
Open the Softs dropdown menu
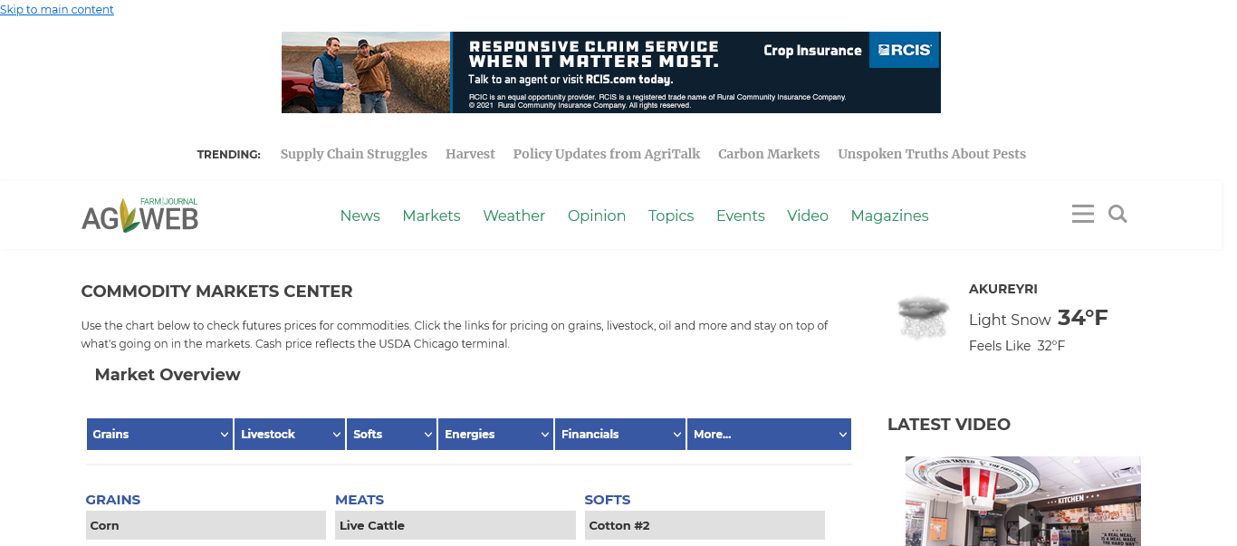coord(391,435)
